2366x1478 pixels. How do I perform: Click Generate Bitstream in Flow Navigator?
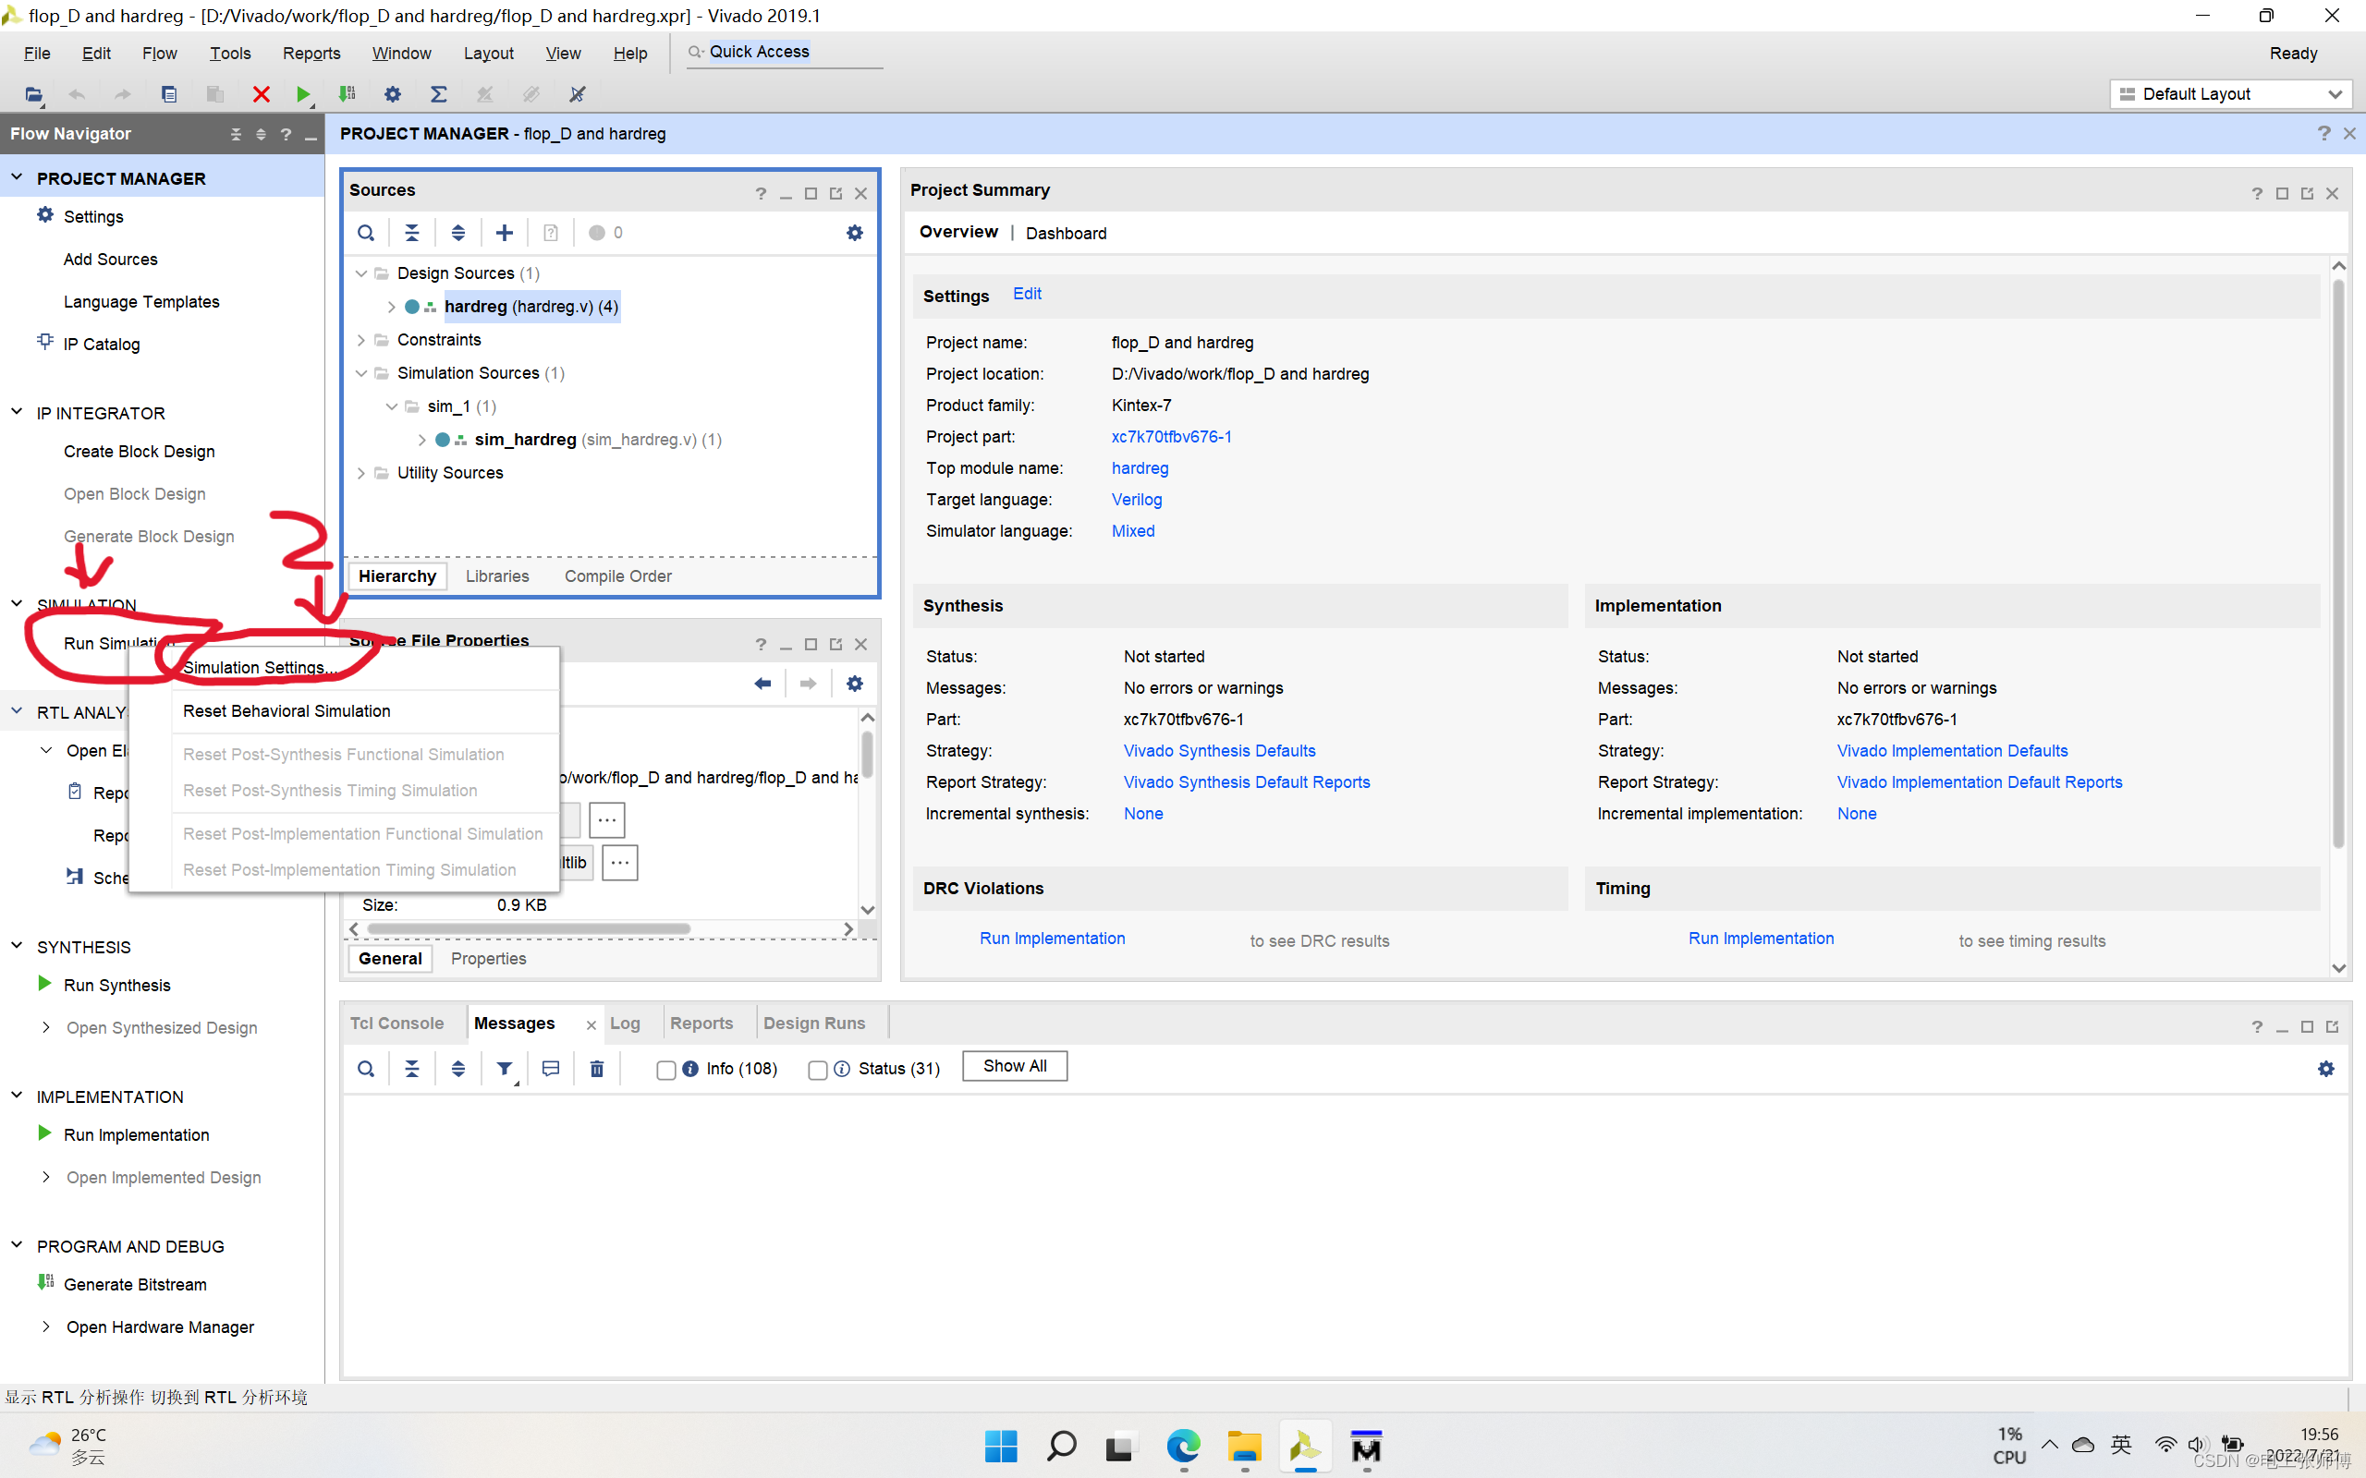point(135,1284)
